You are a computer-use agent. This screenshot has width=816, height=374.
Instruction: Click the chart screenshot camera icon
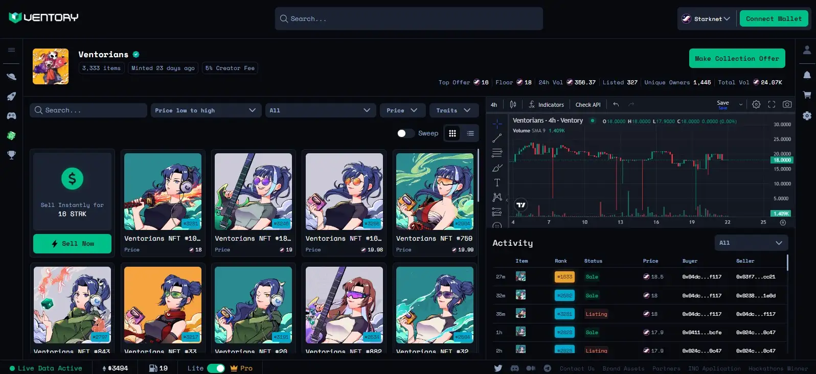pos(787,104)
